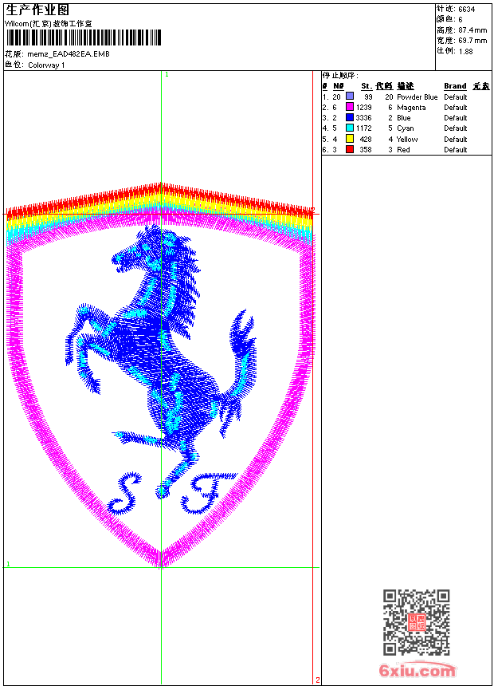Select 'Default' brand in the Cyan row
The image size is (494, 686).
(456, 128)
